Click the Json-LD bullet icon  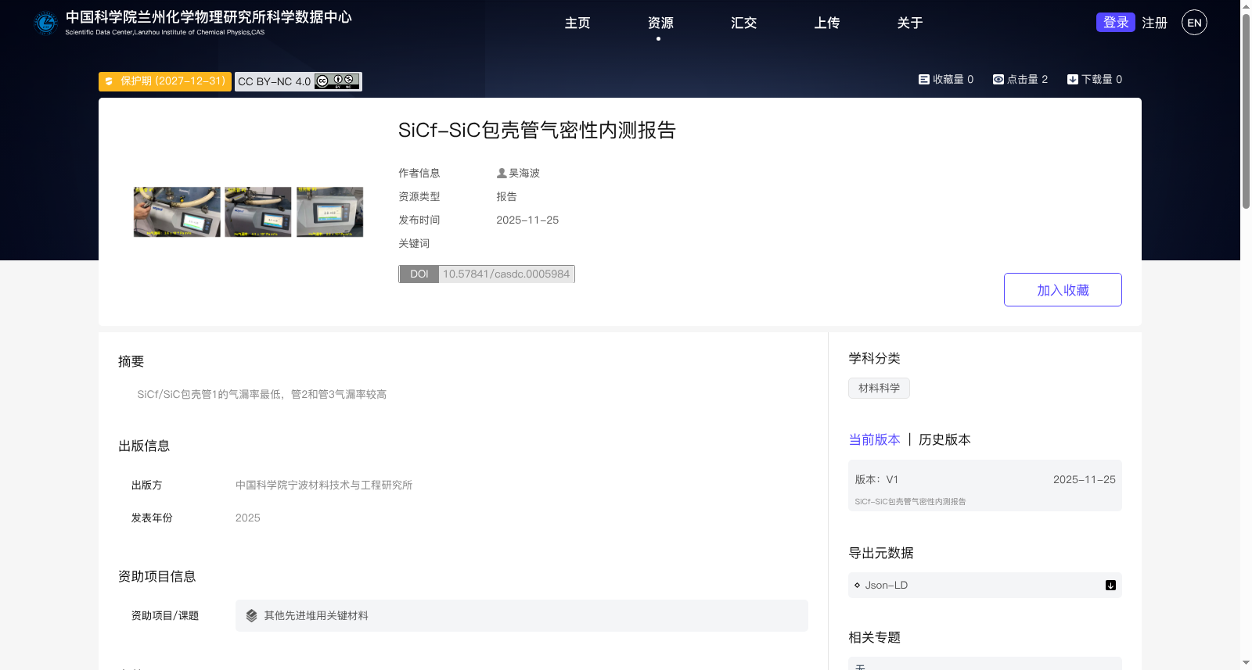coord(857,586)
